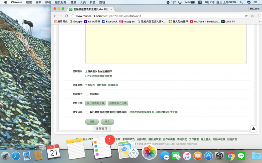Viewport: 262px width, 163px height.
Task: Open the 視窗 menu
Action: [92, 2]
